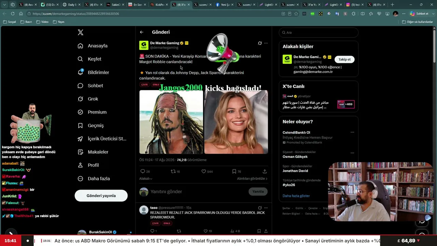Open the Alakalı sort dropdown

point(146,179)
